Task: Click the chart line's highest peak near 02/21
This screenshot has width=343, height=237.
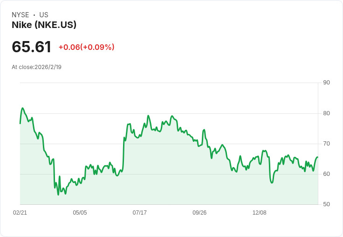Action: [22, 108]
